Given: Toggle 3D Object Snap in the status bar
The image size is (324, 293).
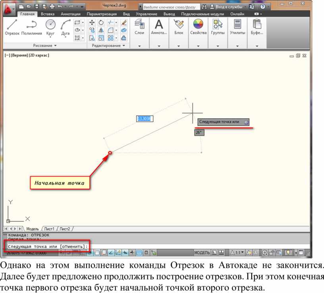Looking at the screenshot, I should pos(104,253).
